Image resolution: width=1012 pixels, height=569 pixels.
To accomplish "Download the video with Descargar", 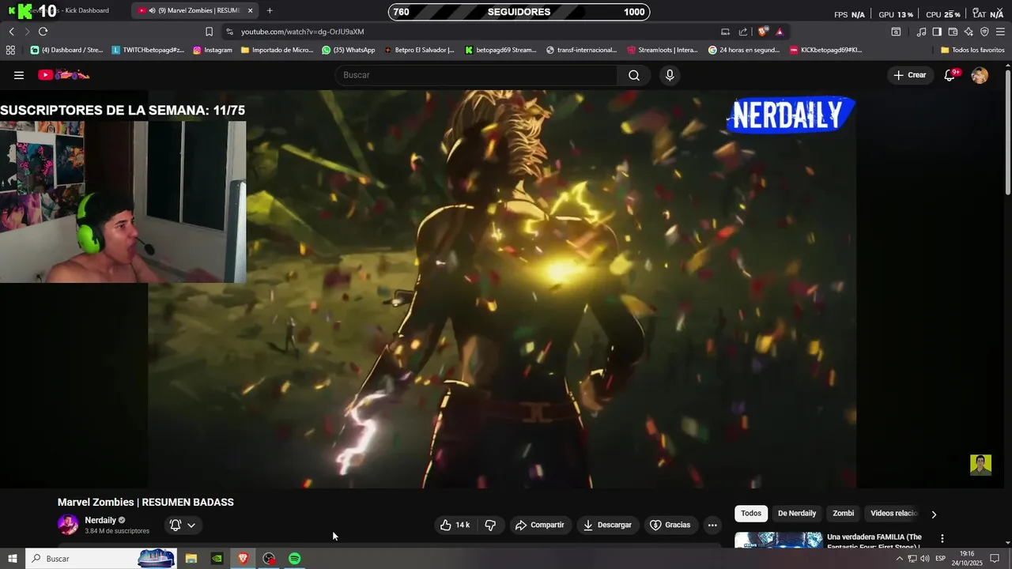I will click(607, 525).
